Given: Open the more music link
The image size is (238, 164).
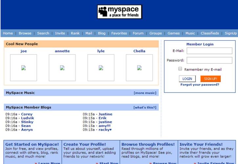Looking at the screenshot, I should [x=145, y=93].
